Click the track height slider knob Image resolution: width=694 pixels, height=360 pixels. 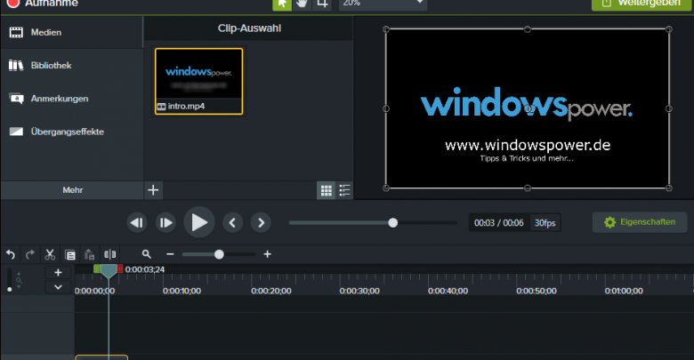click(10, 289)
